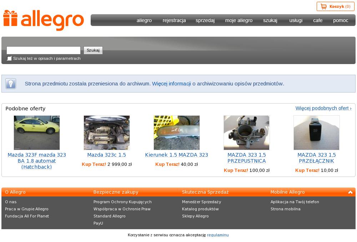Click the Mobilne Allegro footer heading
This screenshot has height=242, width=357.
click(287, 192)
